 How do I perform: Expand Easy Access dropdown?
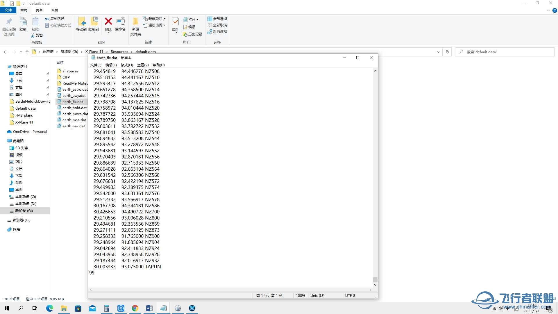165,25
